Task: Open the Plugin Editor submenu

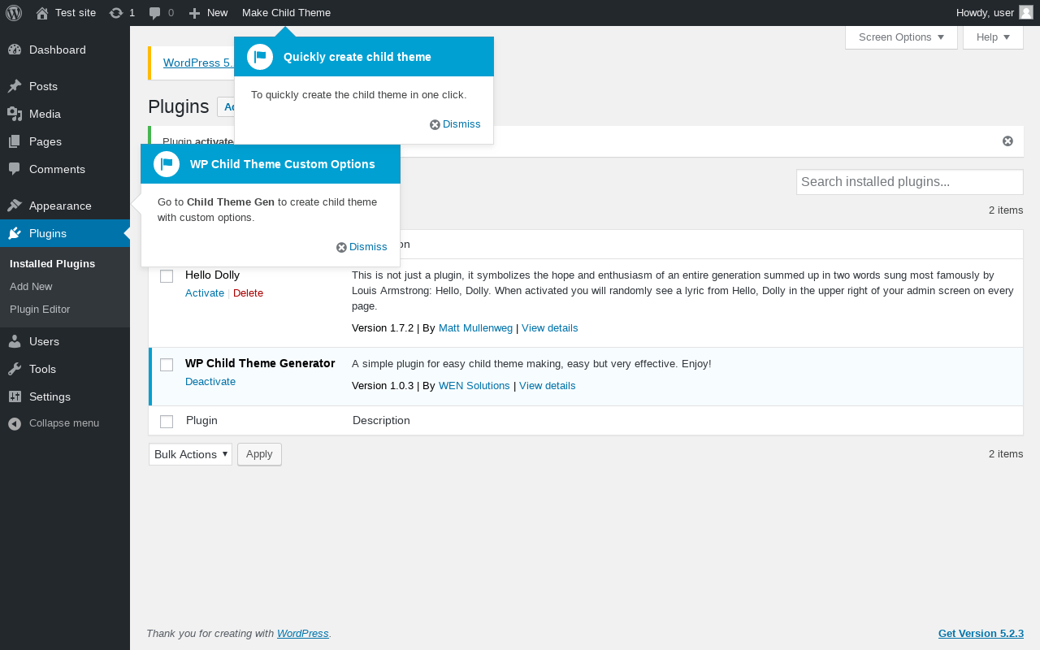Action: tap(40, 309)
